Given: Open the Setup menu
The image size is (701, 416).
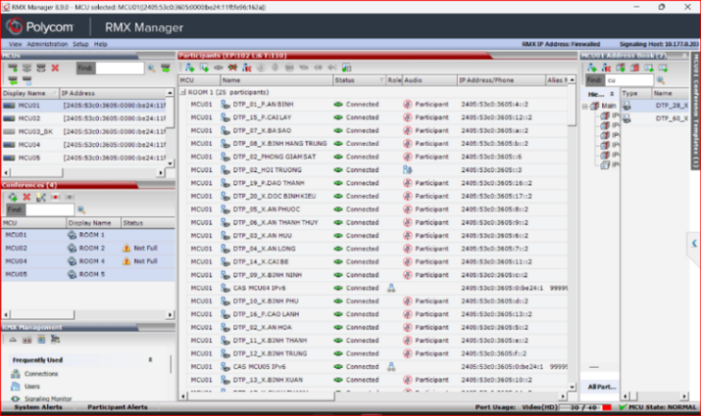Looking at the screenshot, I should [81, 44].
